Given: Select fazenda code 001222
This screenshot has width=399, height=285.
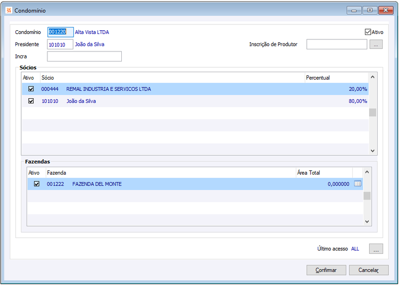Looking at the screenshot, I should 55,184.
